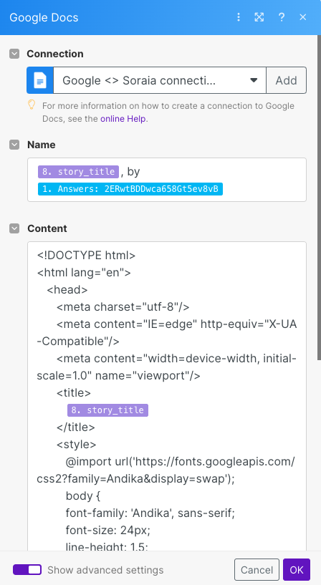Click the 'Google Docs' dialog title
This screenshot has height=585, width=321.
click(x=44, y=17)
